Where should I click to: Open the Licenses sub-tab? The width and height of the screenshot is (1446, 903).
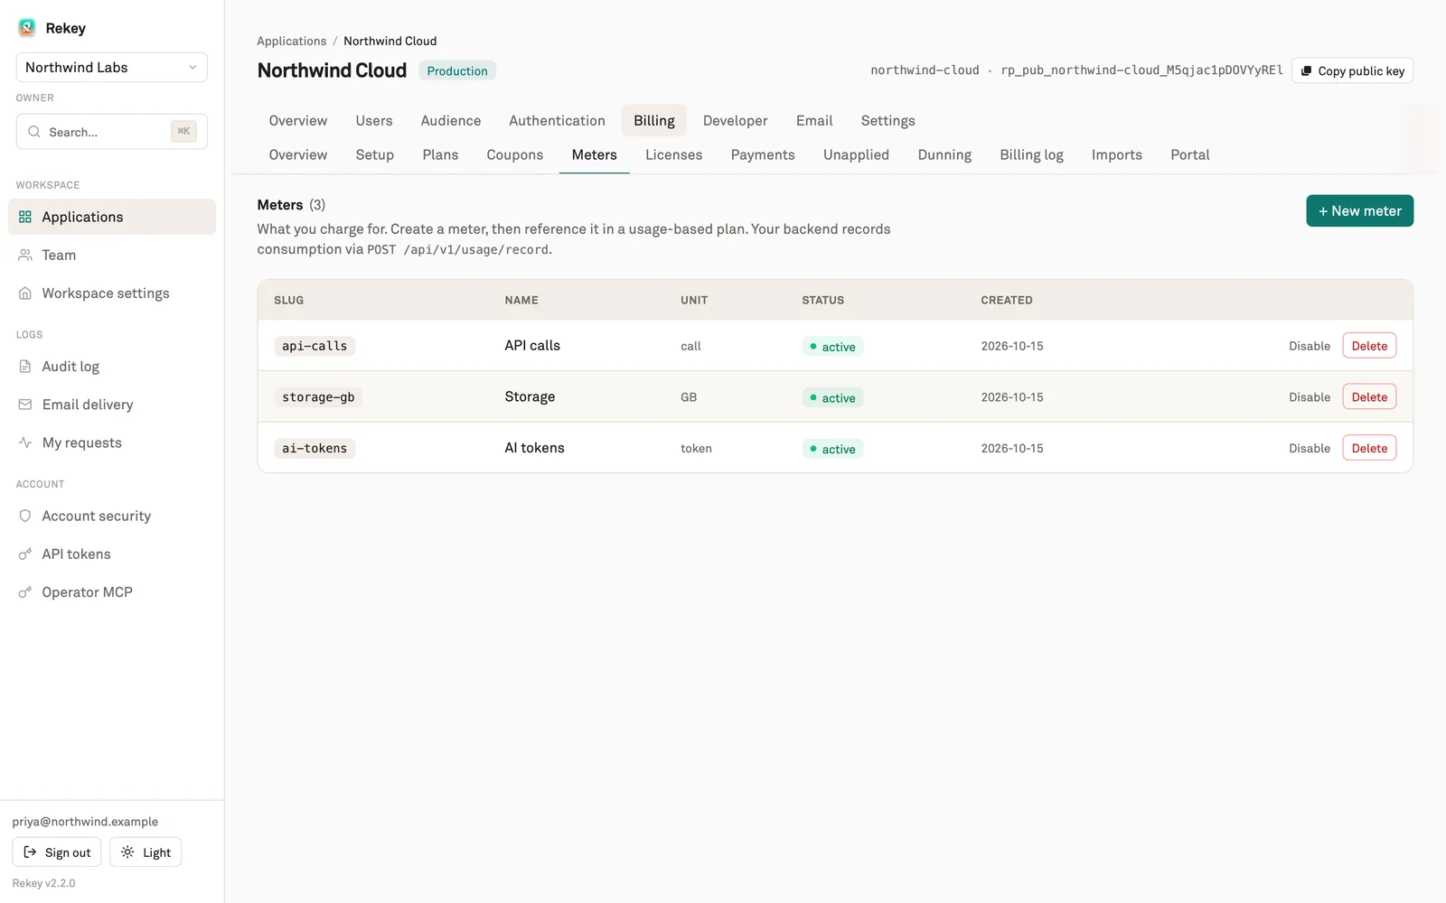(673, 155)
